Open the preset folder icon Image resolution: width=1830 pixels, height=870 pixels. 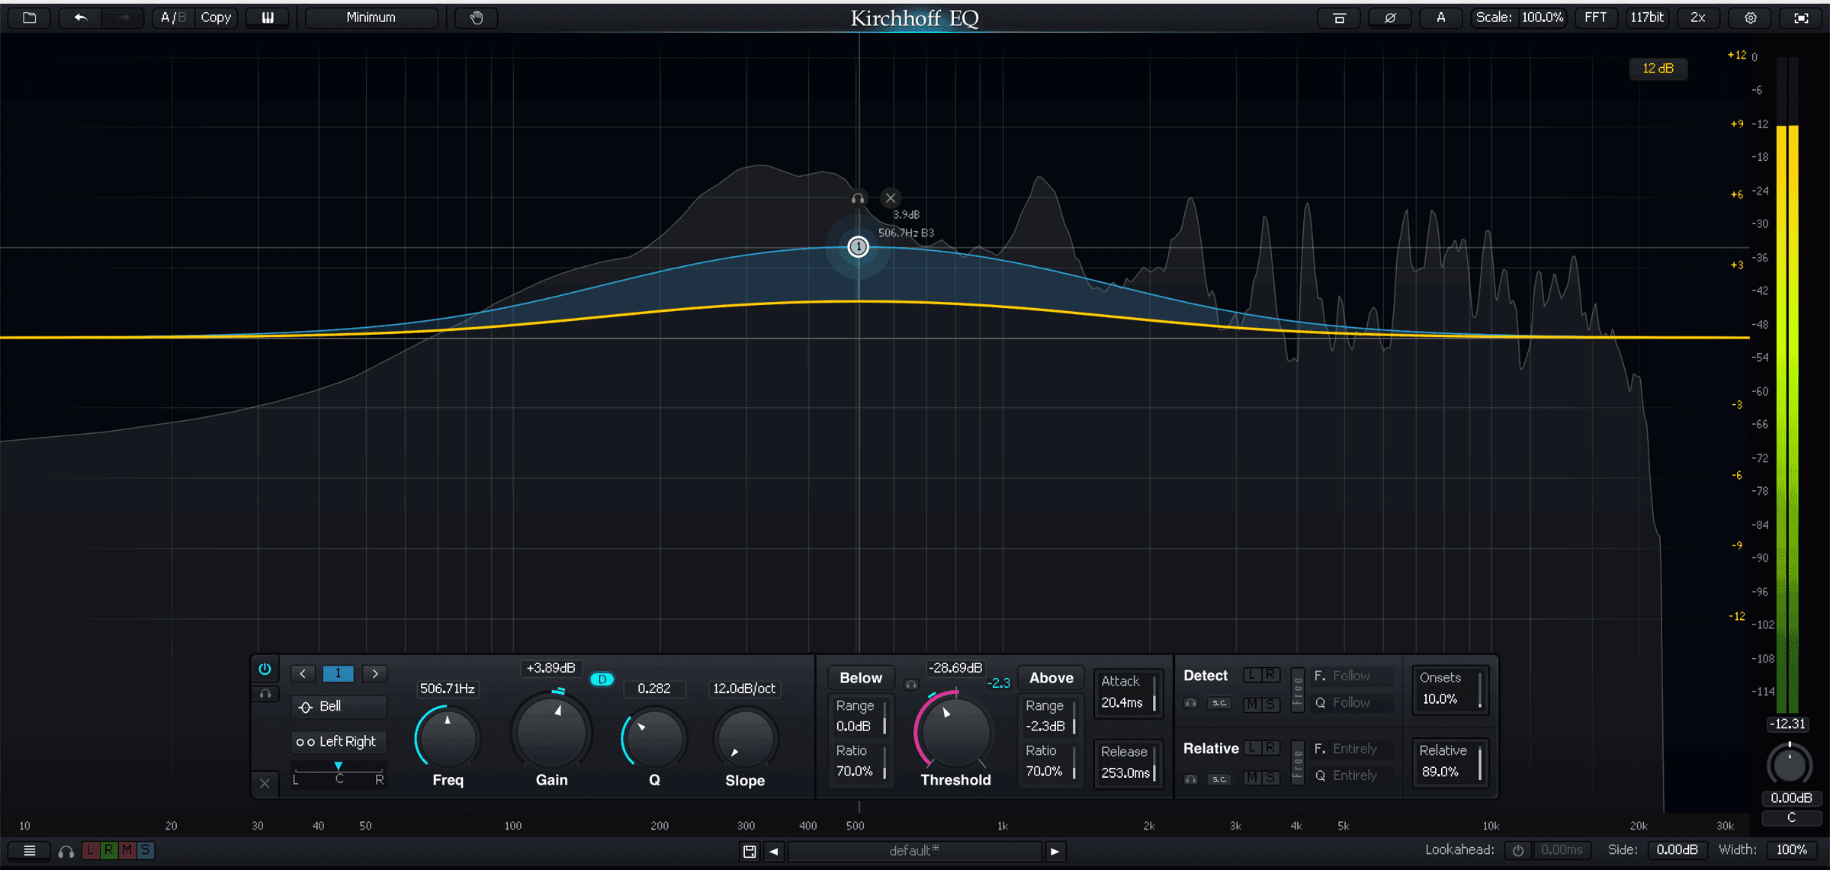tap(30, 18)
